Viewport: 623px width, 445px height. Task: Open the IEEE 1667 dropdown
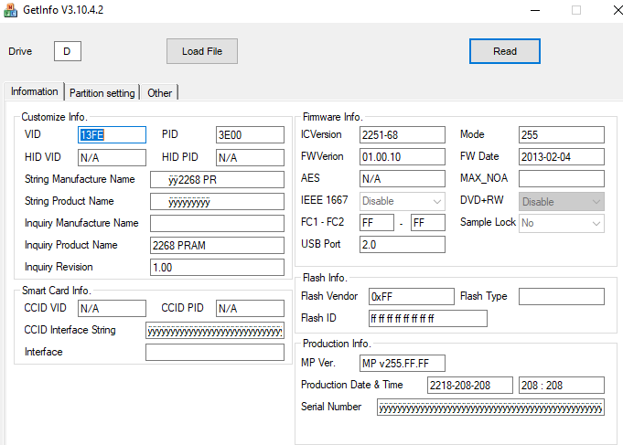pos(403,201)
